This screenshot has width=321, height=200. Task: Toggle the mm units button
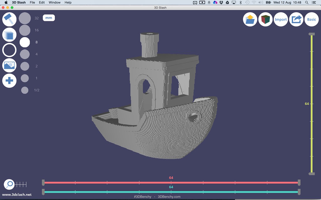49,18
